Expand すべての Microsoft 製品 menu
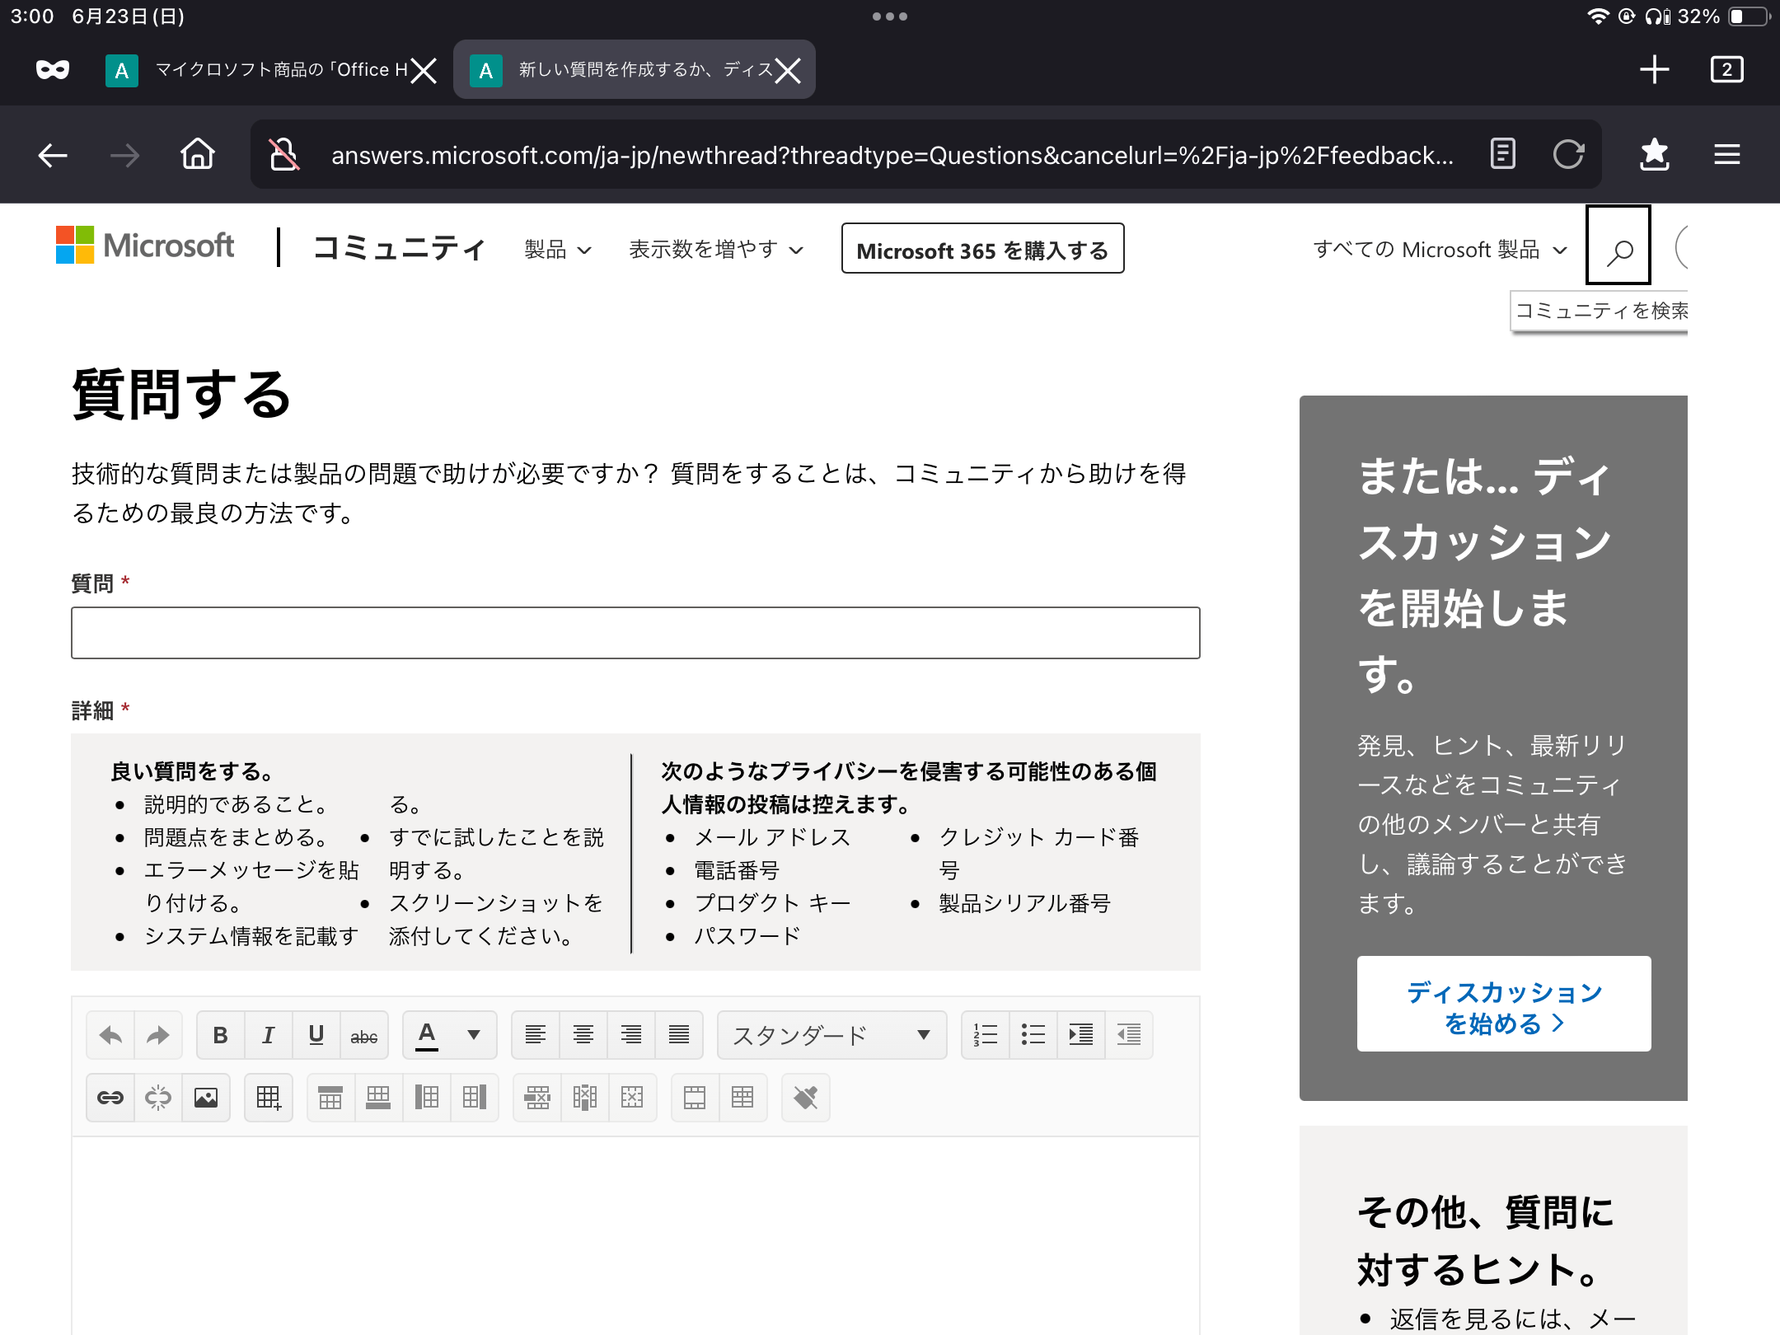This screenshot has height=1335, width=1780. 1440,250
